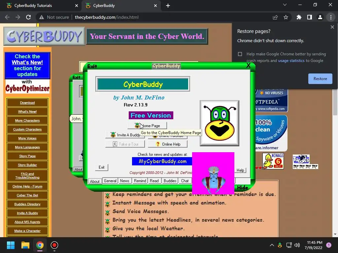Click the browser back arrow
338x253 pixels.
pyautogui.click(x=7, y=17)
